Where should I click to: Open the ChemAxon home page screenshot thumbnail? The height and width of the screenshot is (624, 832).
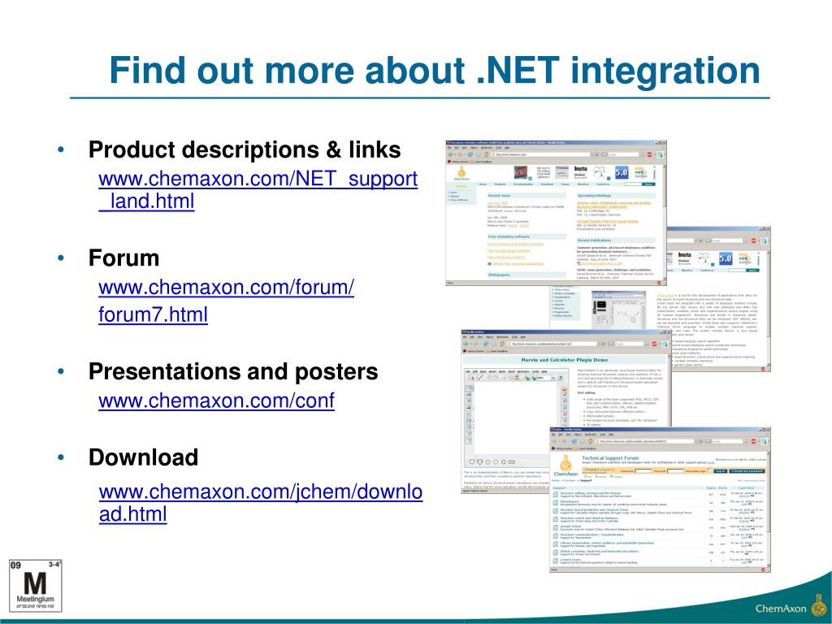tap(556, 213)
